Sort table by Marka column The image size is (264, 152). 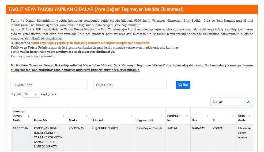pos(78,116)
